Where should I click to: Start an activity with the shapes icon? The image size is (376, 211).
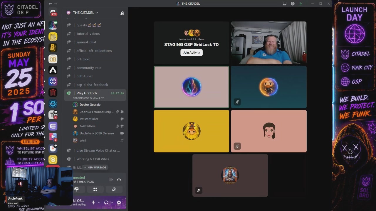tap(95, 190)
